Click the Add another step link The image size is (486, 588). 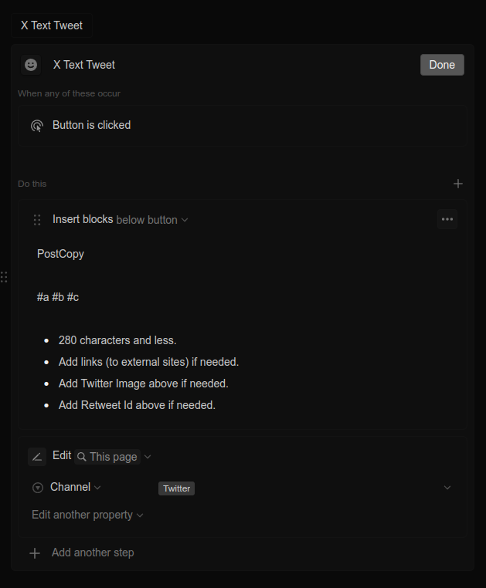pyautogui.click(x=93, y=553)
